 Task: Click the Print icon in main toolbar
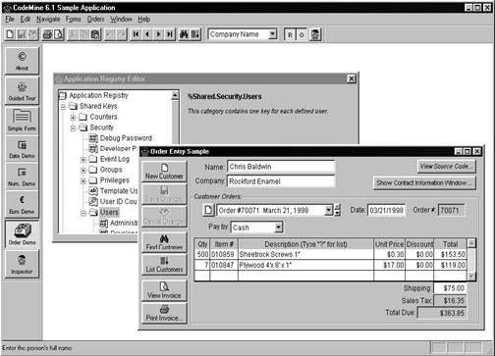(x=47, y=34)
